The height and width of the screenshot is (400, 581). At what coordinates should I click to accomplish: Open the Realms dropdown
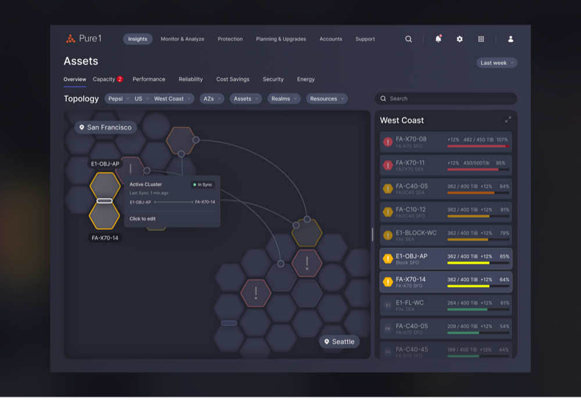284,99
